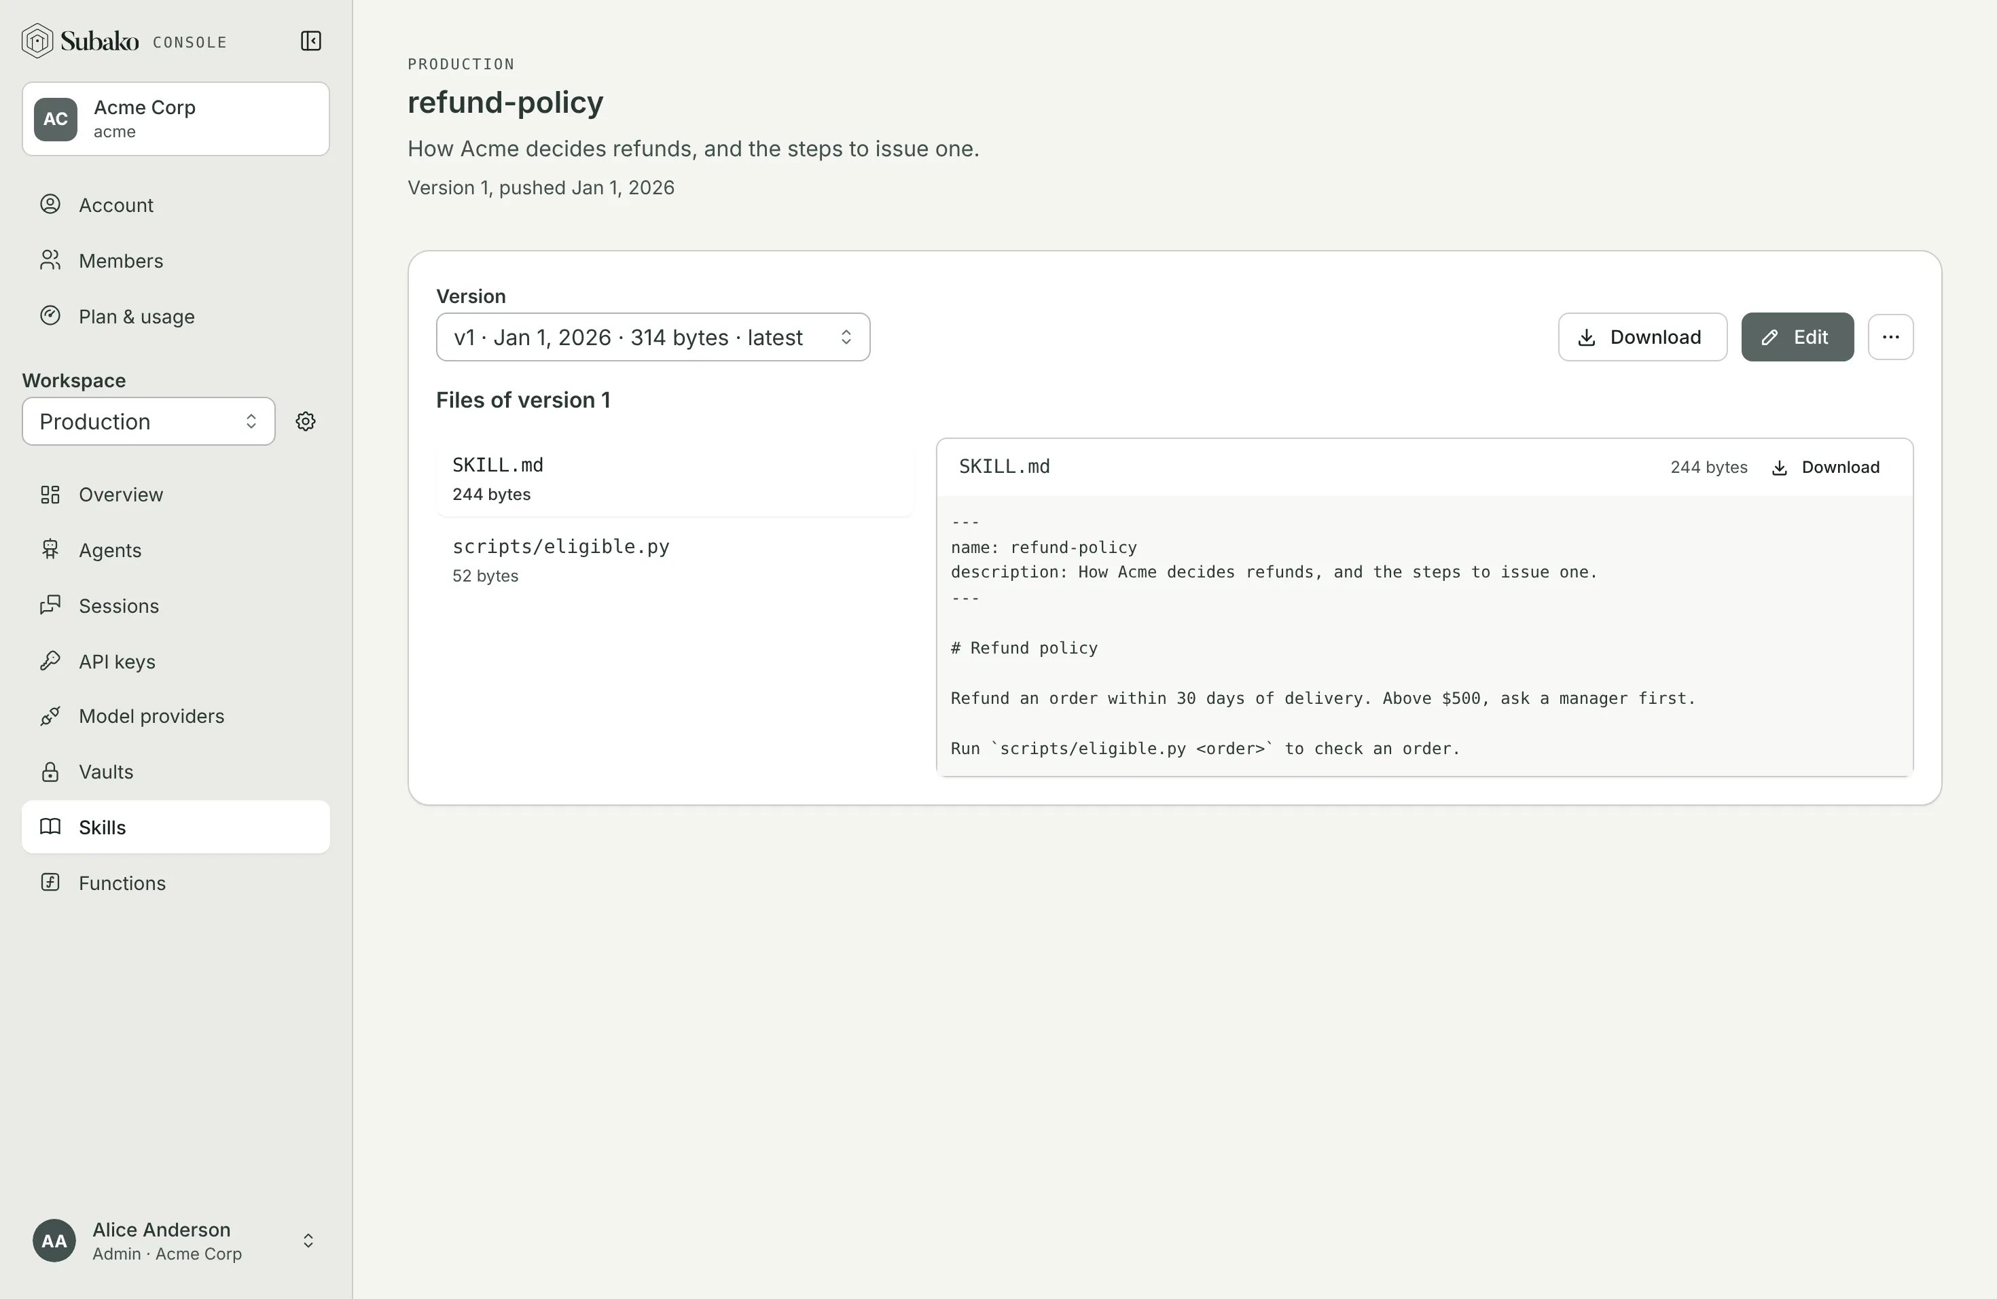Image resolution: width=1997 pixels, height=1299 pixels.
Task: Click the '# Refund policy' line
Action: 1024,648
